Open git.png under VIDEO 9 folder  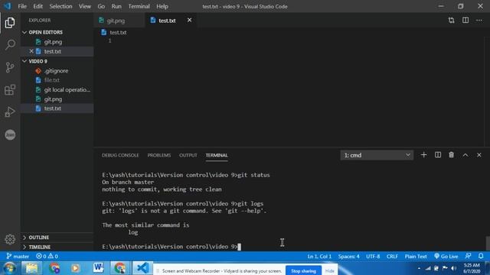click(x=57, y=99)
